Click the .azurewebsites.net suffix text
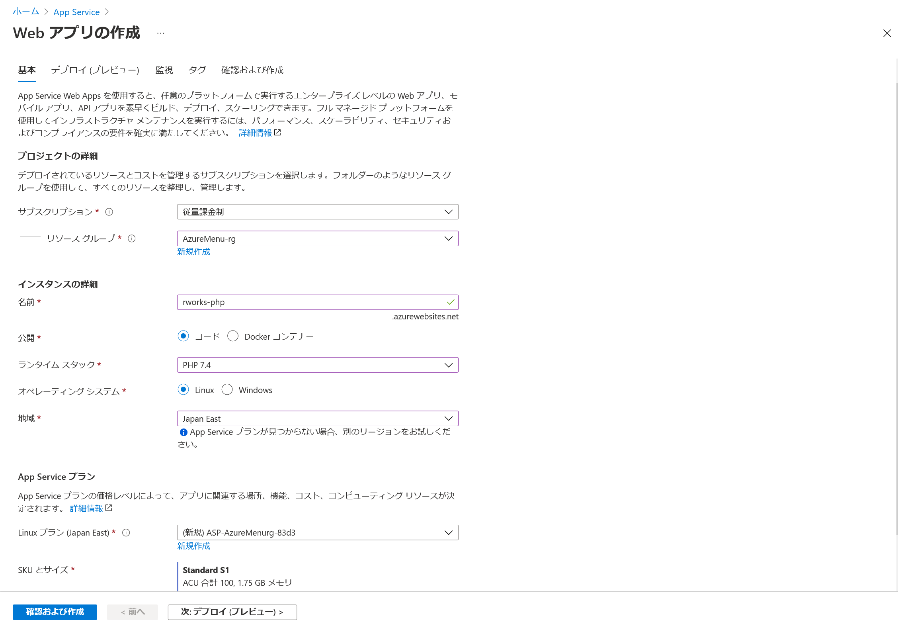This screenshot has width=898, height=624. pos(425,317)
